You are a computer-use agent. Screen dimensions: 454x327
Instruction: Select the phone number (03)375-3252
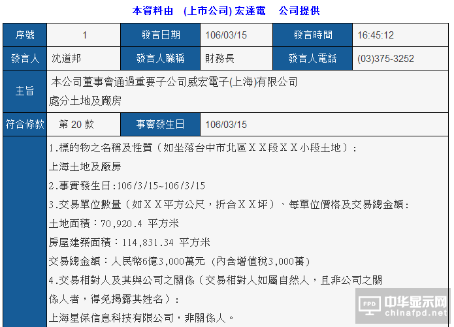(385, 59)
